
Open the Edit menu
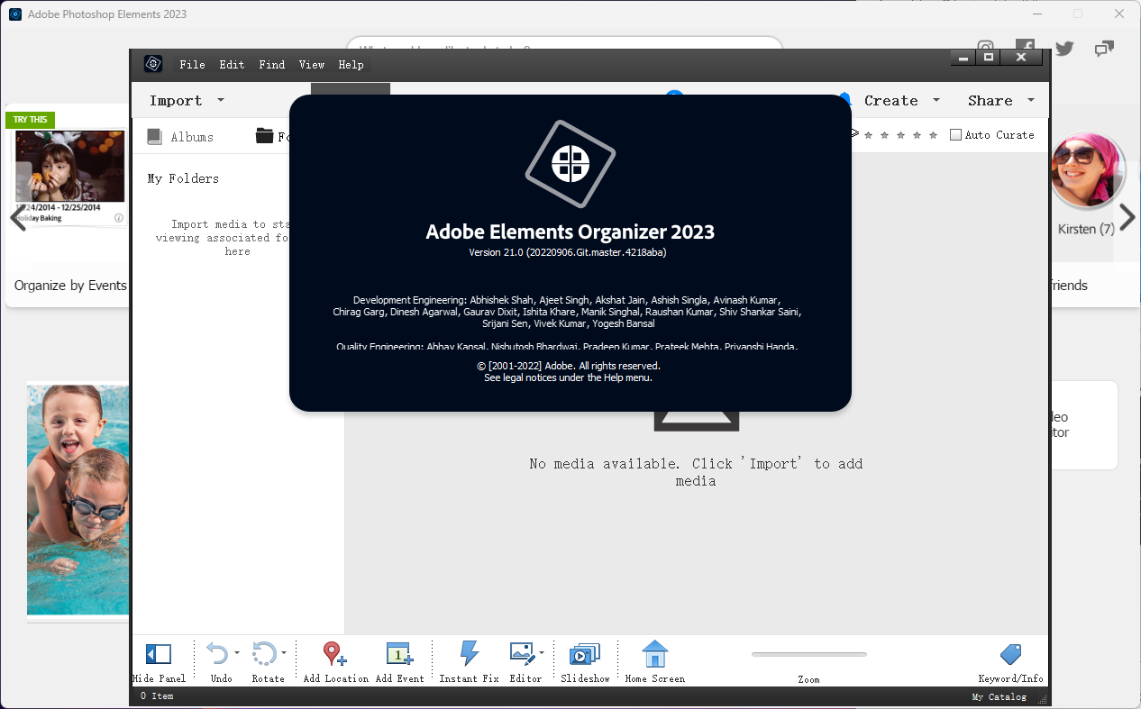click(232, 65)
